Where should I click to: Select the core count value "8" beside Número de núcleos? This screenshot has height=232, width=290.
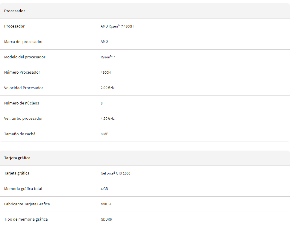click(x=102, y=103)
